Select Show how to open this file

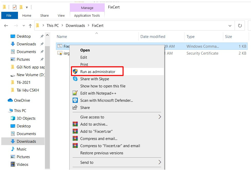[x=103, y=86]
